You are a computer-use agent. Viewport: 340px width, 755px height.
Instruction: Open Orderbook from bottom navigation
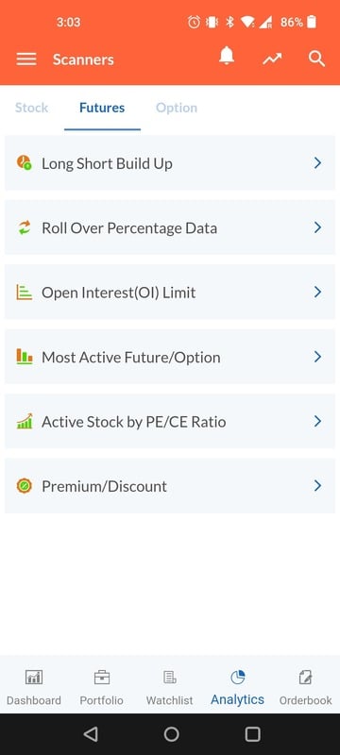(x=305, y=688)
